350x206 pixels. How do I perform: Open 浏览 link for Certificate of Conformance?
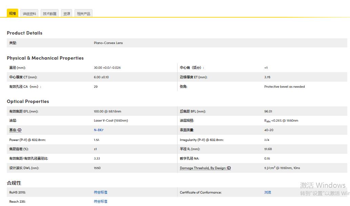(x=268, y=192)
